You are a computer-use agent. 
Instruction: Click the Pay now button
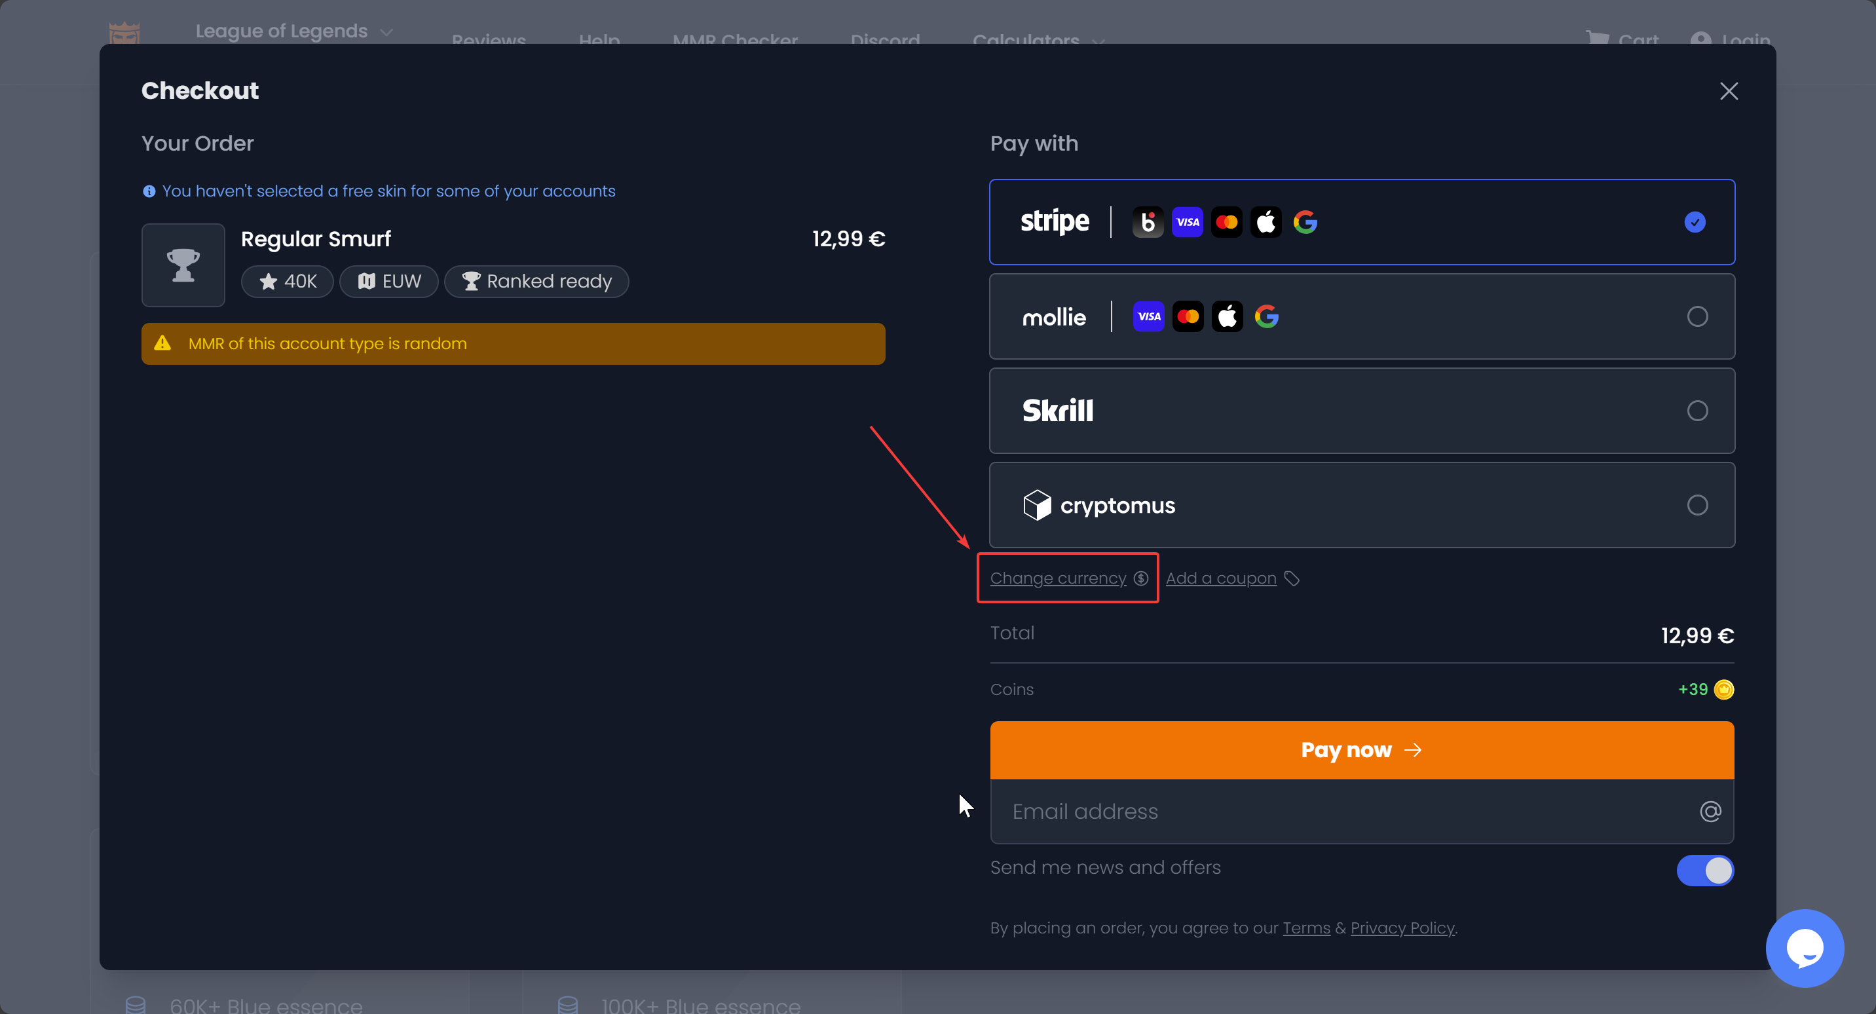(1362, 749)
